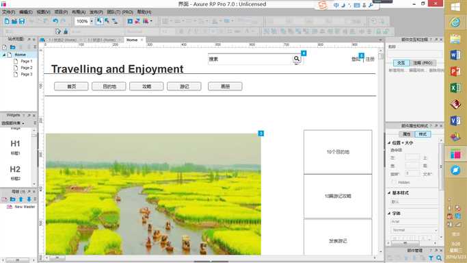Click the filter icon in widget manager
The image size is (467, 263).
click(x=431, y=258)
